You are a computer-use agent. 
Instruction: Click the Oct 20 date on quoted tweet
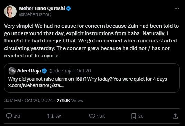(x=84, y=71)
